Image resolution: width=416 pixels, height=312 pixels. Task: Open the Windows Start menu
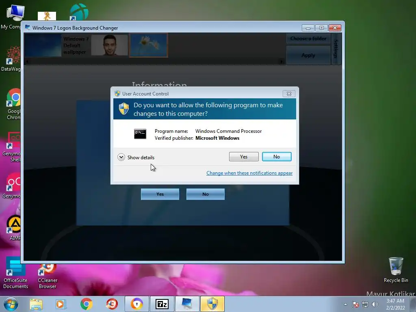coord(11,304)
